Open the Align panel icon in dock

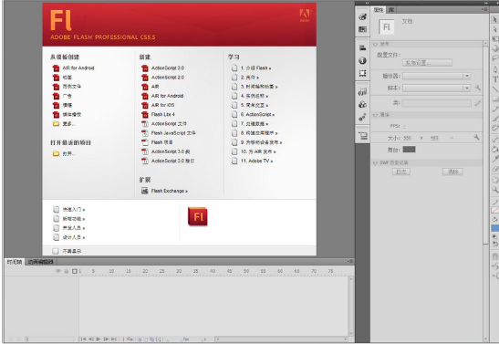pyautogui.click(x=362, y=48)
